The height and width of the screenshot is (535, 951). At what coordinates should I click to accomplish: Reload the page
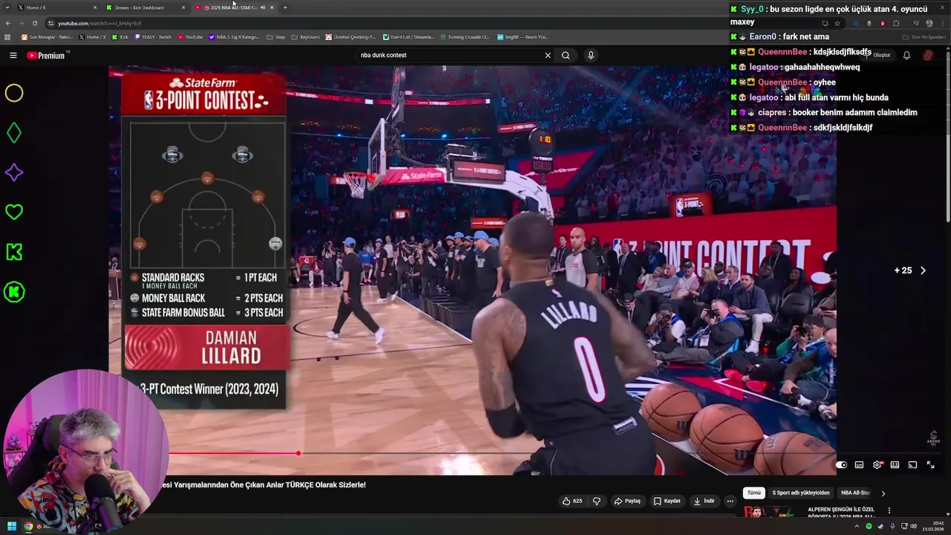[x=34, y=23]
